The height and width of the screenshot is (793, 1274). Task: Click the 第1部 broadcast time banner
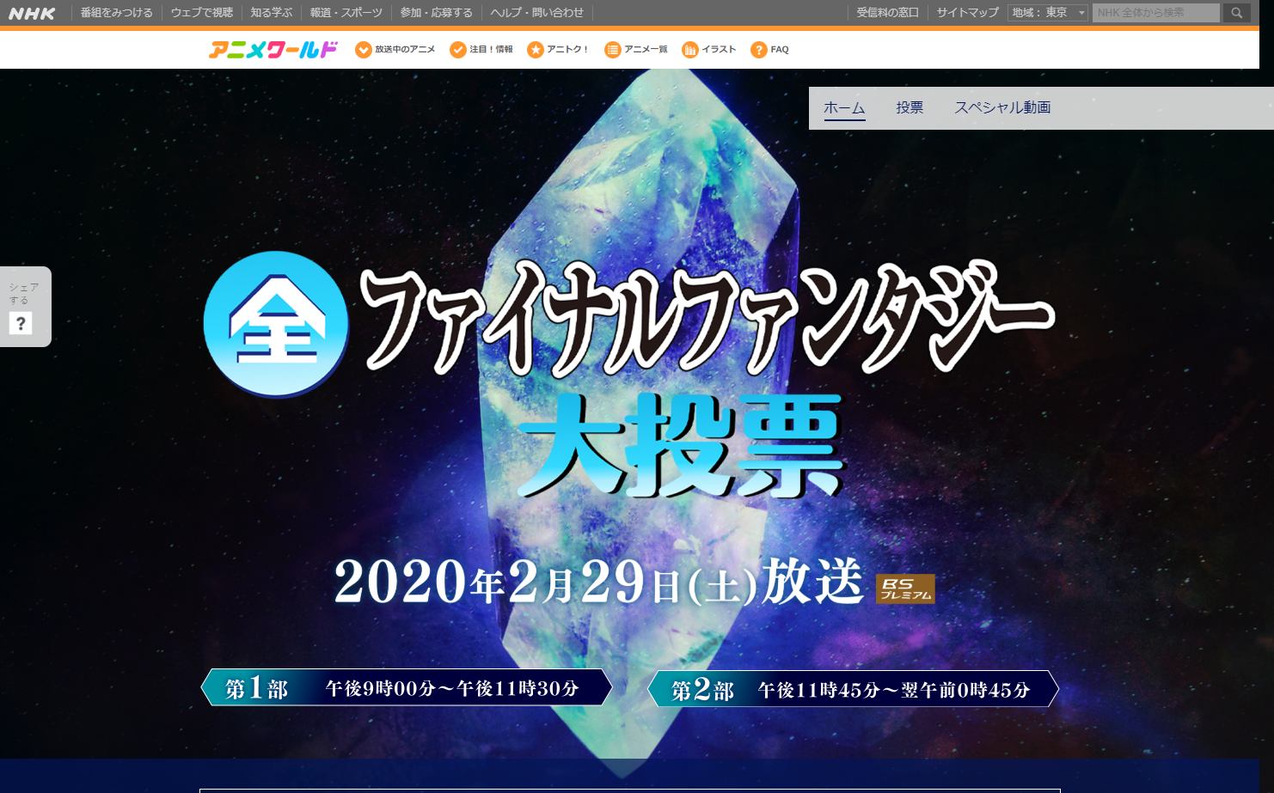(407, 688)
